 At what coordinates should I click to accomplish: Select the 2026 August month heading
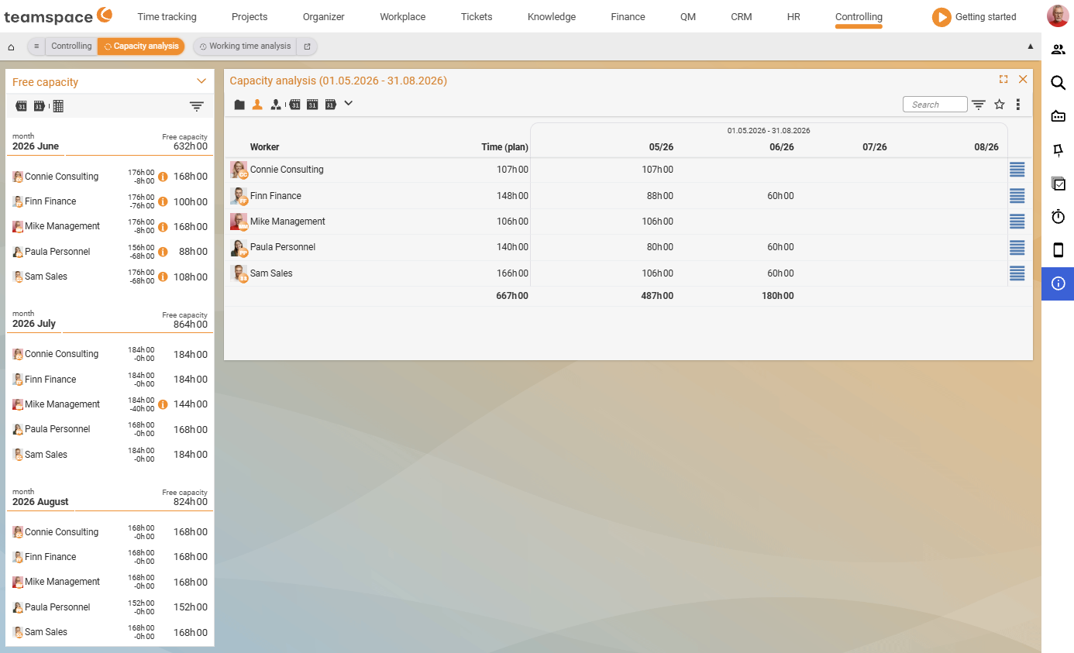40,502
